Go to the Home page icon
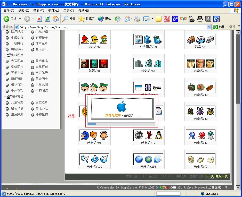 click(x=56, y=19)
